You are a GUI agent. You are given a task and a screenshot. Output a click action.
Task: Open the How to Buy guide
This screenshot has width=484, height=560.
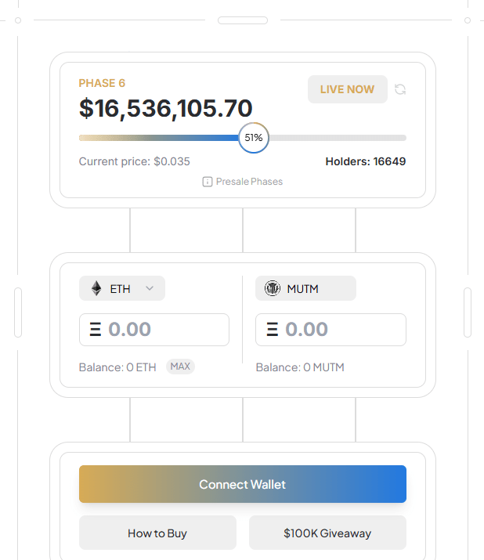[157, 533]
